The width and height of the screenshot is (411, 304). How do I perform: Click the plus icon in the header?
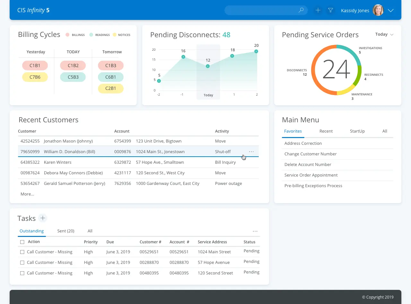point(318,10)
